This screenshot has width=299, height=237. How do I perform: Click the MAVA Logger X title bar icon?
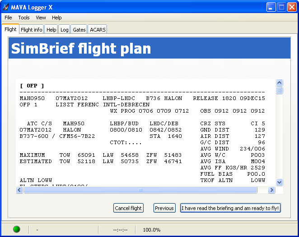tap(6, 7)
